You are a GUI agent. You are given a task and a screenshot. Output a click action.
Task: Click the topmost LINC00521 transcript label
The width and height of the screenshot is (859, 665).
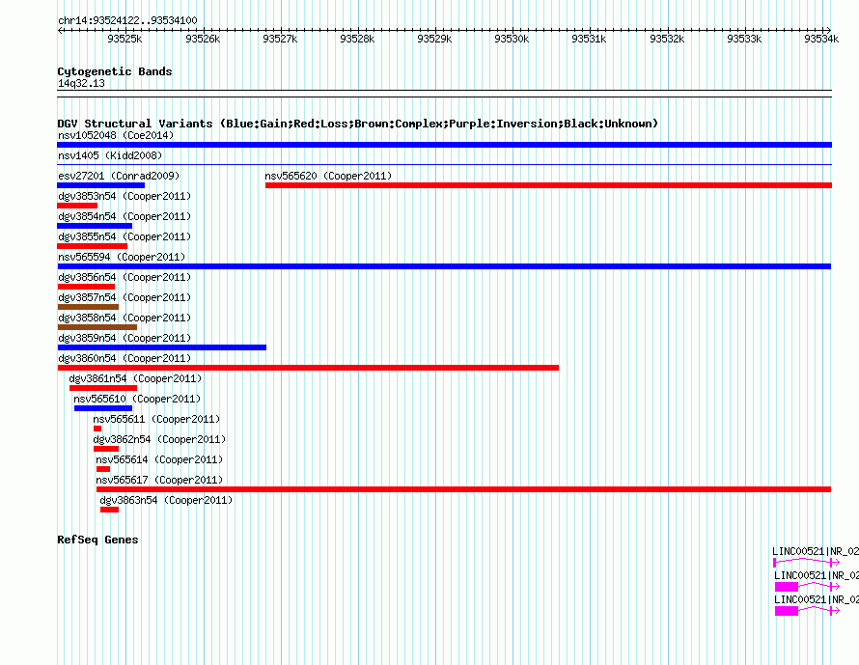(x=816, y=551)
